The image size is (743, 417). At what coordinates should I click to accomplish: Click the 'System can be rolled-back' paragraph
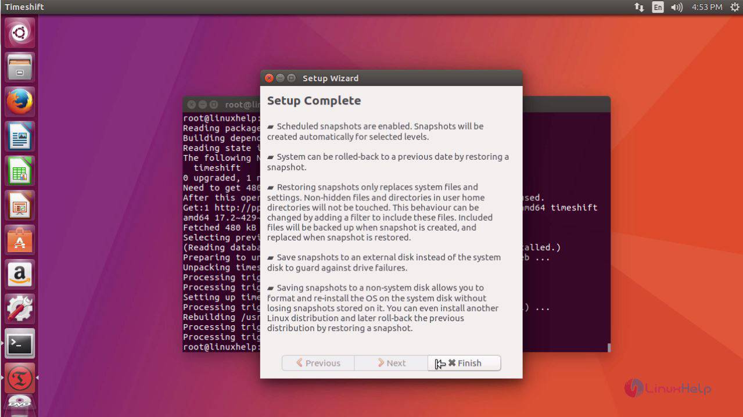(388, 162)
